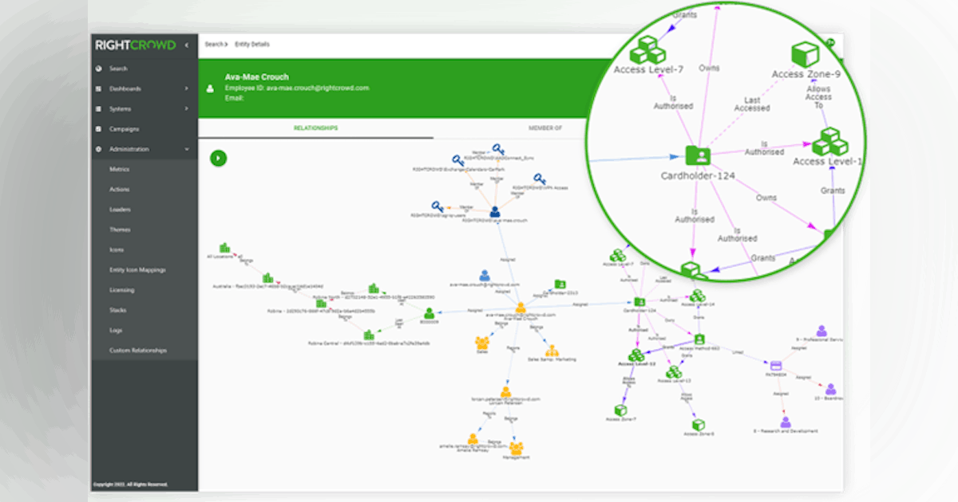Open Entity Icon Mappings
The width and height of the screenshot is (958, 502).
click(x=138, y=270)
